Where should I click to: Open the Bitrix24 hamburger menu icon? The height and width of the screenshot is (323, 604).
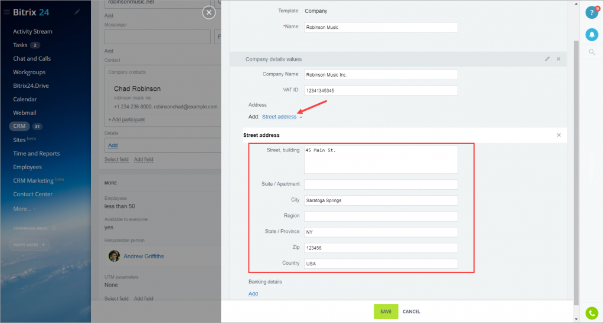click(6, 12)
